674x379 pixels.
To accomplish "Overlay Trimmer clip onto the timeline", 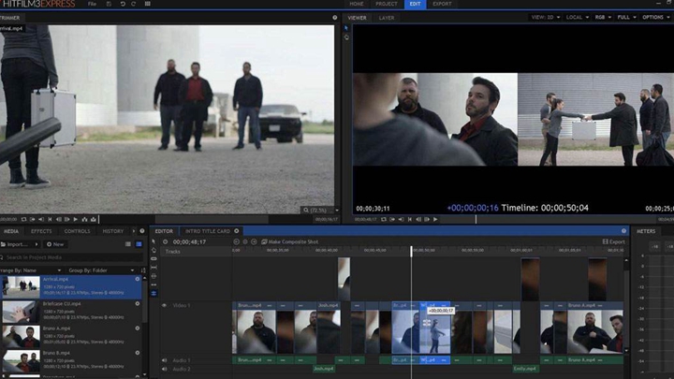I will pyautogui.click(x=94, y=219).
